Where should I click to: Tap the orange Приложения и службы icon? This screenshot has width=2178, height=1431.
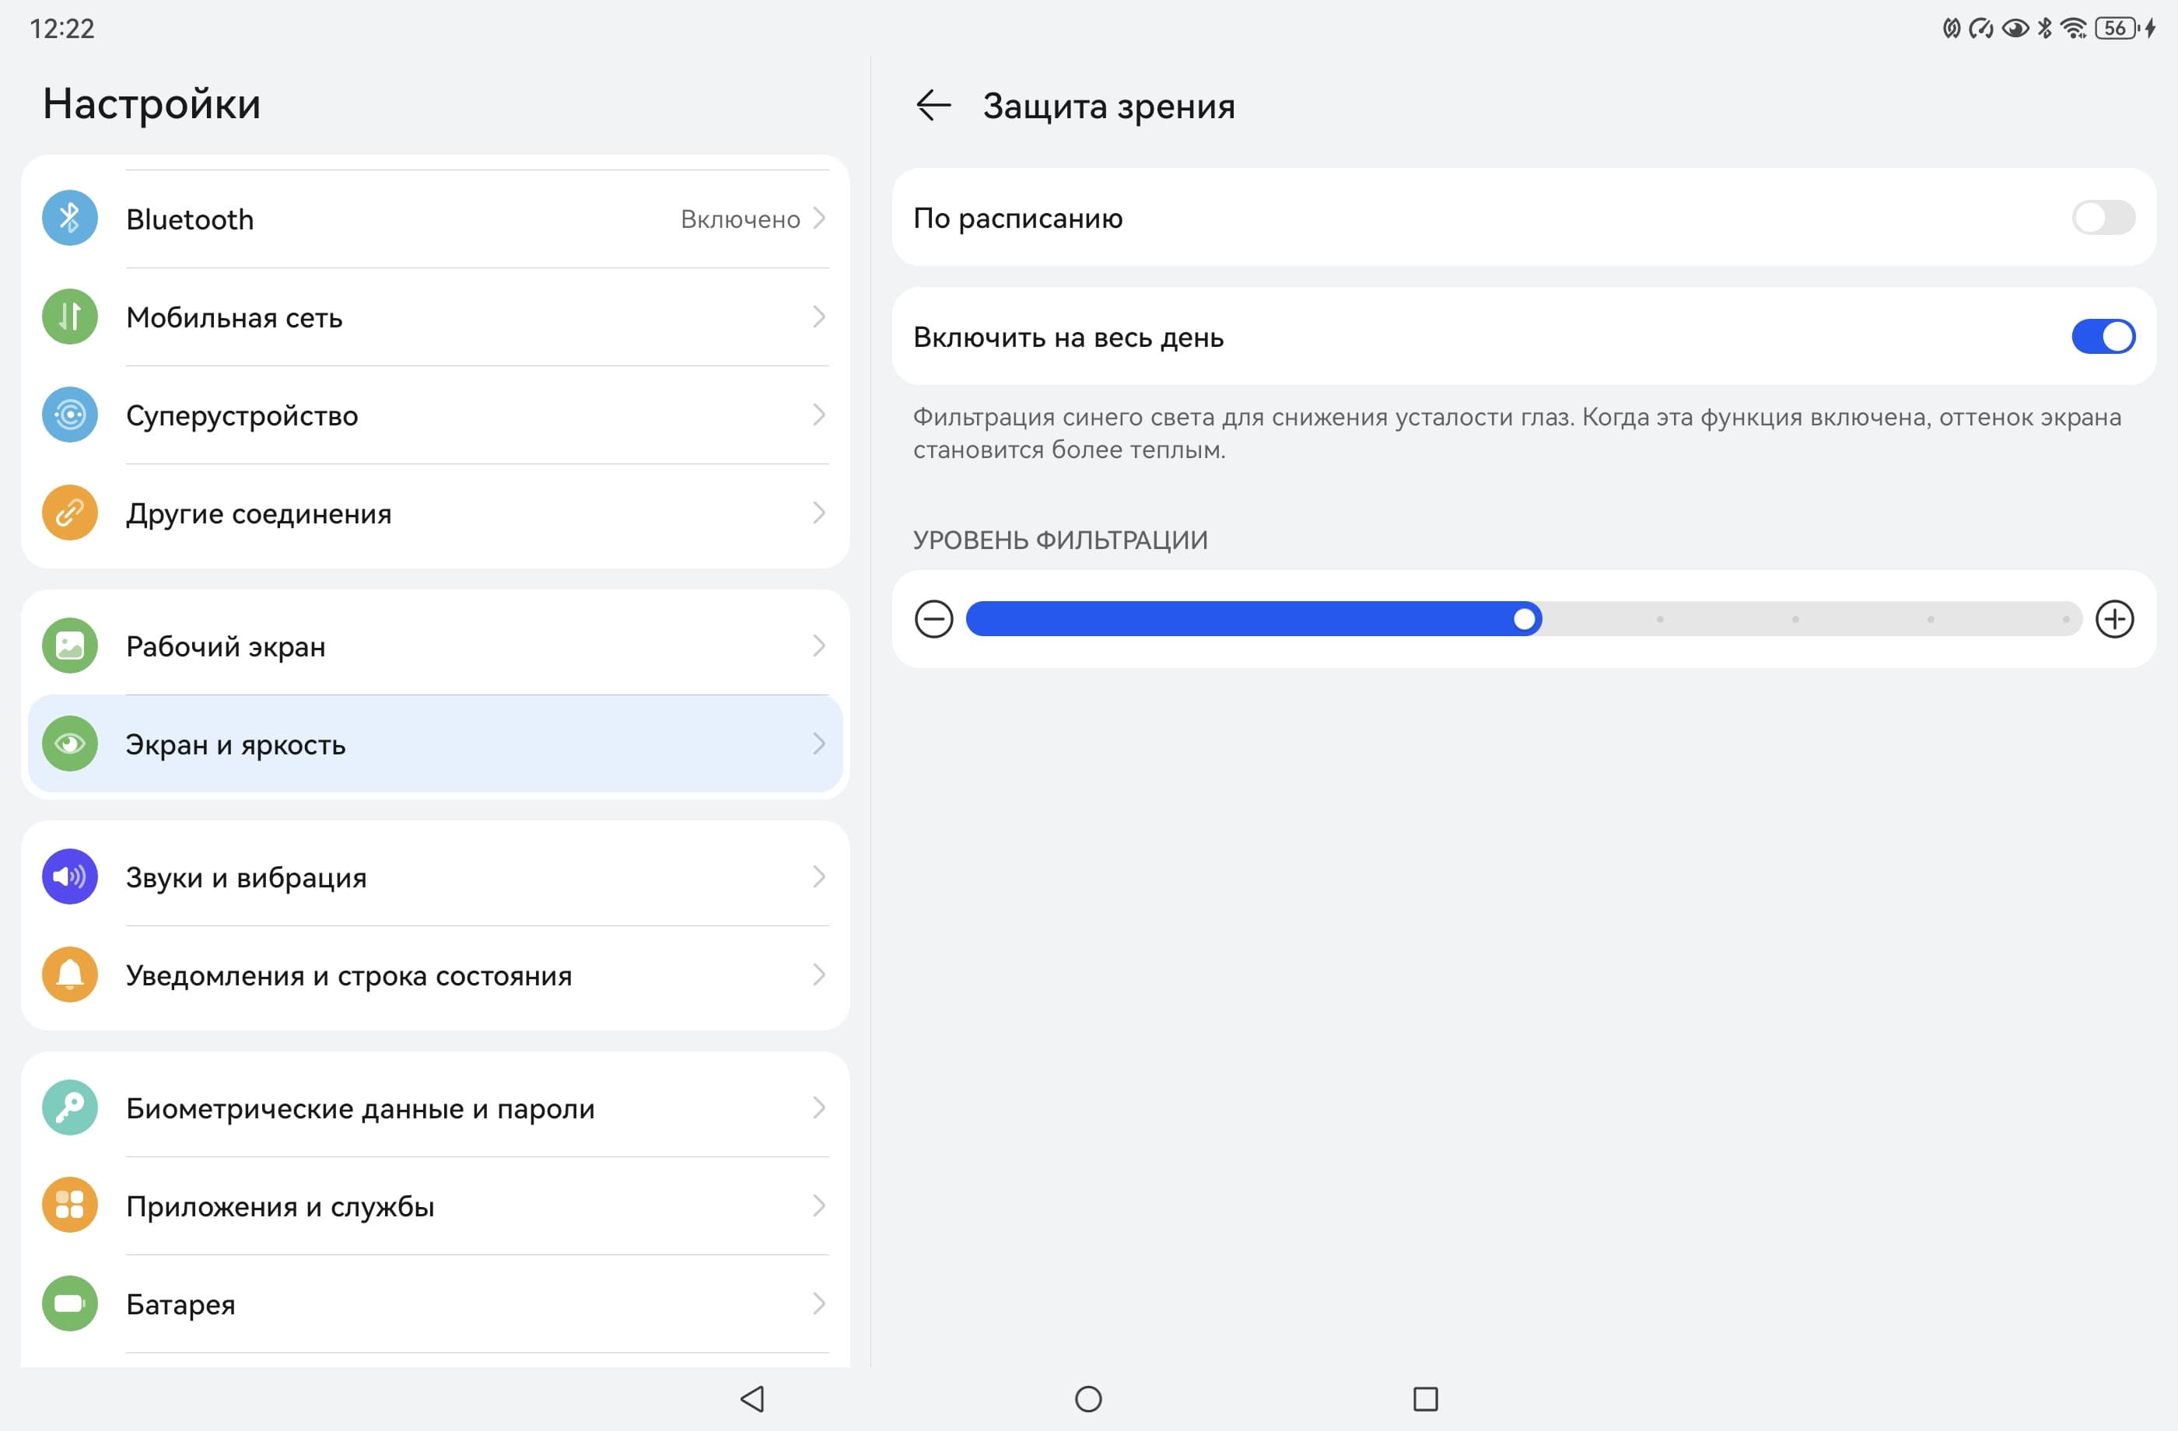pos(69,1205)
